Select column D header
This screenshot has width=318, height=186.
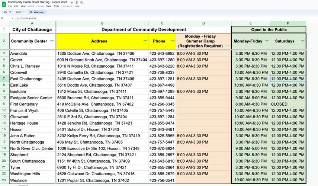(203, 23)
